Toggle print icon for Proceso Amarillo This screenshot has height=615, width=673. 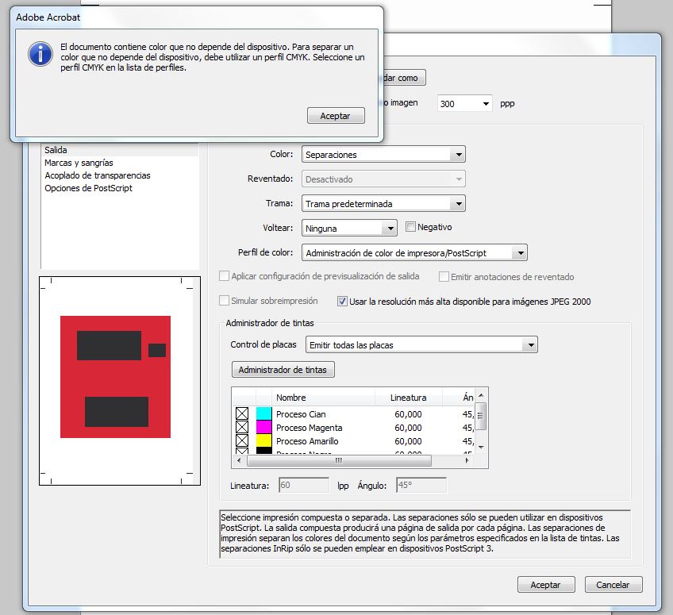(242, 441)
